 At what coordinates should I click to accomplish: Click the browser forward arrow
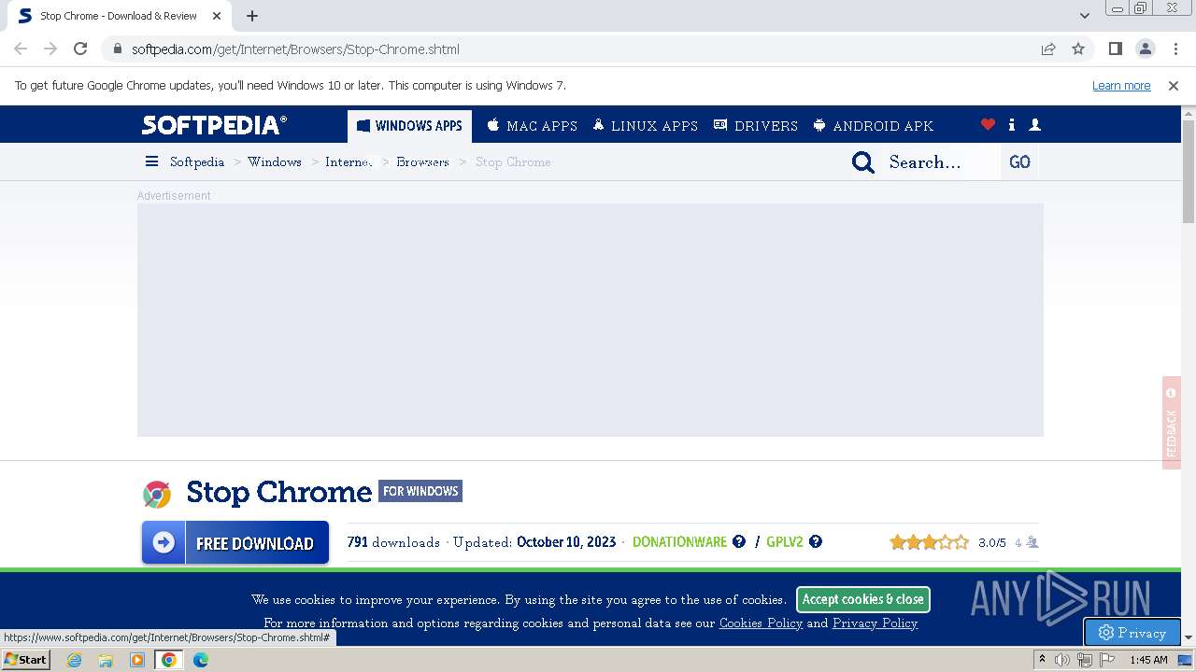pyautogui.click(x=50, y=49)
